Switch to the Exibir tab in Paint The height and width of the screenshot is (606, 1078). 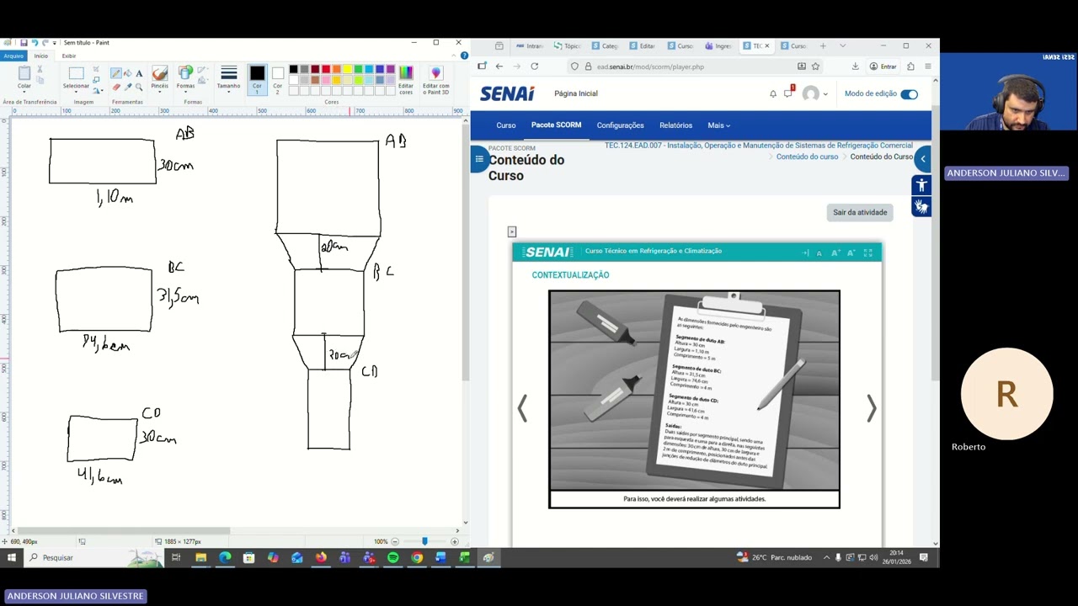click(69, 56)
